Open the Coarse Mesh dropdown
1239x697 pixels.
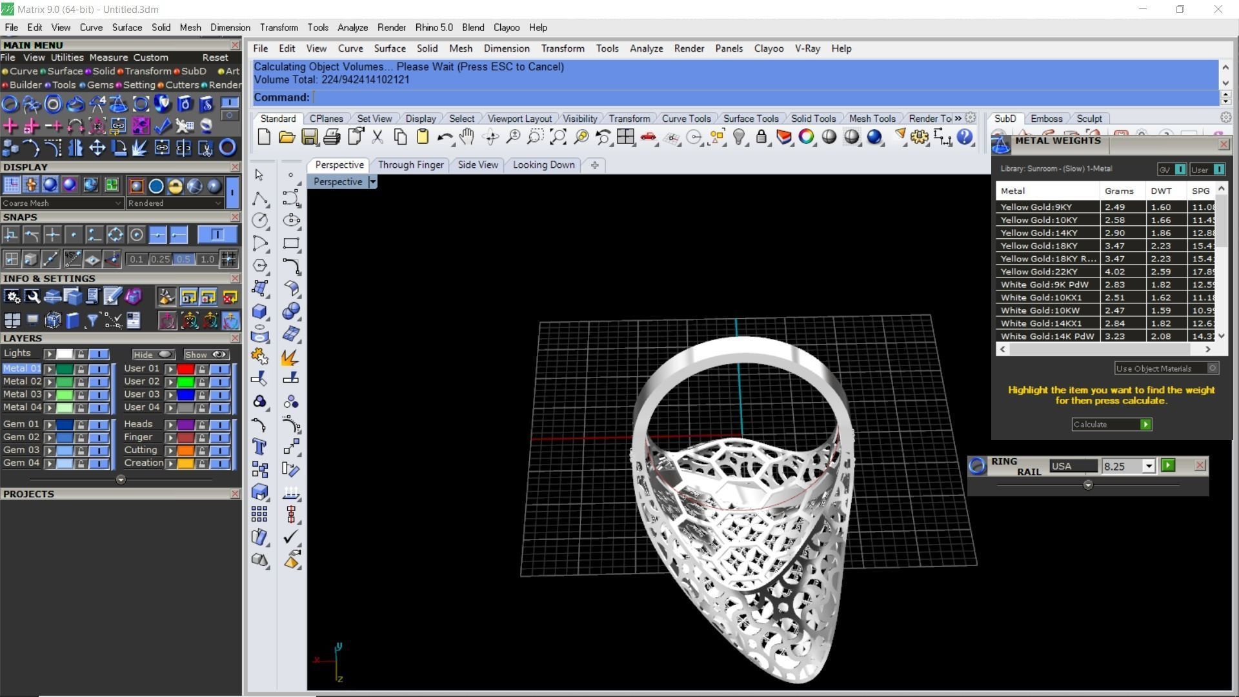coord(62,203)
